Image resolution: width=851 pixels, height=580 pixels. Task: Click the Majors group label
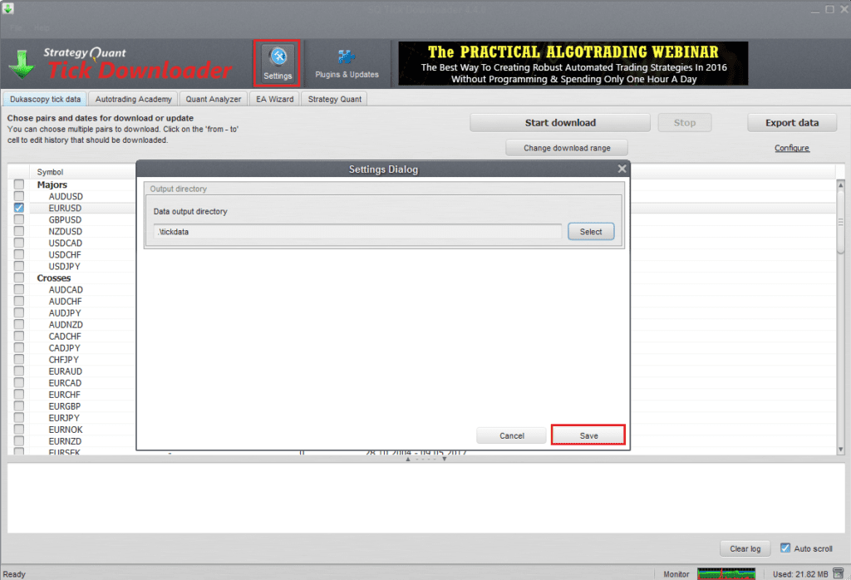coord(52,184)
